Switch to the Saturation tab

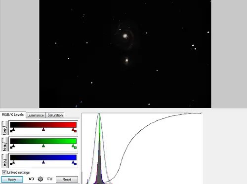tap(55, 115)
